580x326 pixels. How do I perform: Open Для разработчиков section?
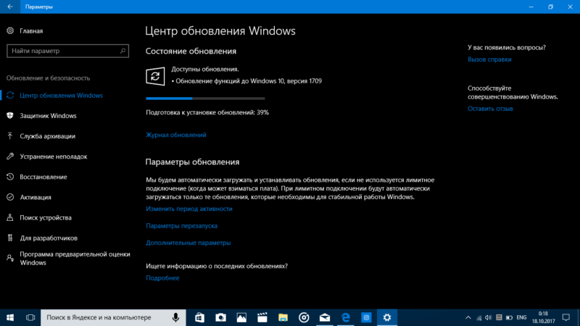[x=49, y=238]
